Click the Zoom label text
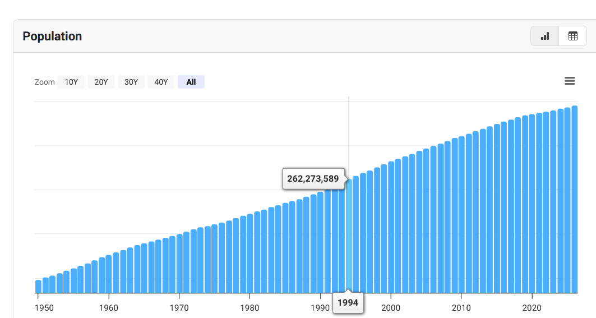Image resolution: width=596 pixels, height=318 pixels. pyautogui.click(x=44, y=82)
